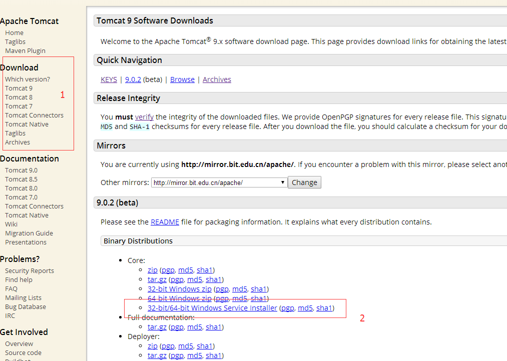Open md5 checksum for 32-bit Windows zip

240,289
